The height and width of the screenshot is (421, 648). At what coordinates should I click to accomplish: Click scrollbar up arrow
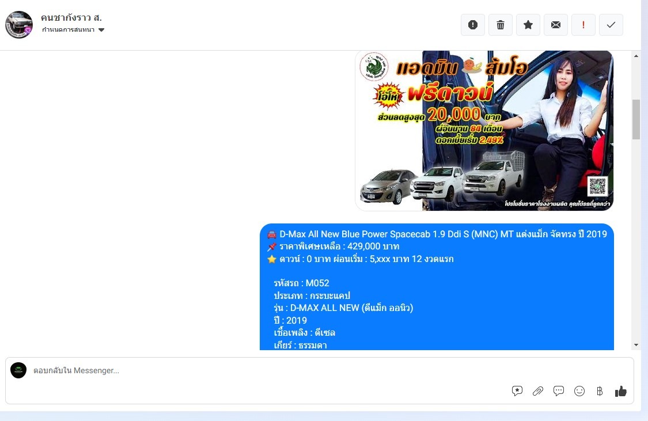[x=636, y=55]
